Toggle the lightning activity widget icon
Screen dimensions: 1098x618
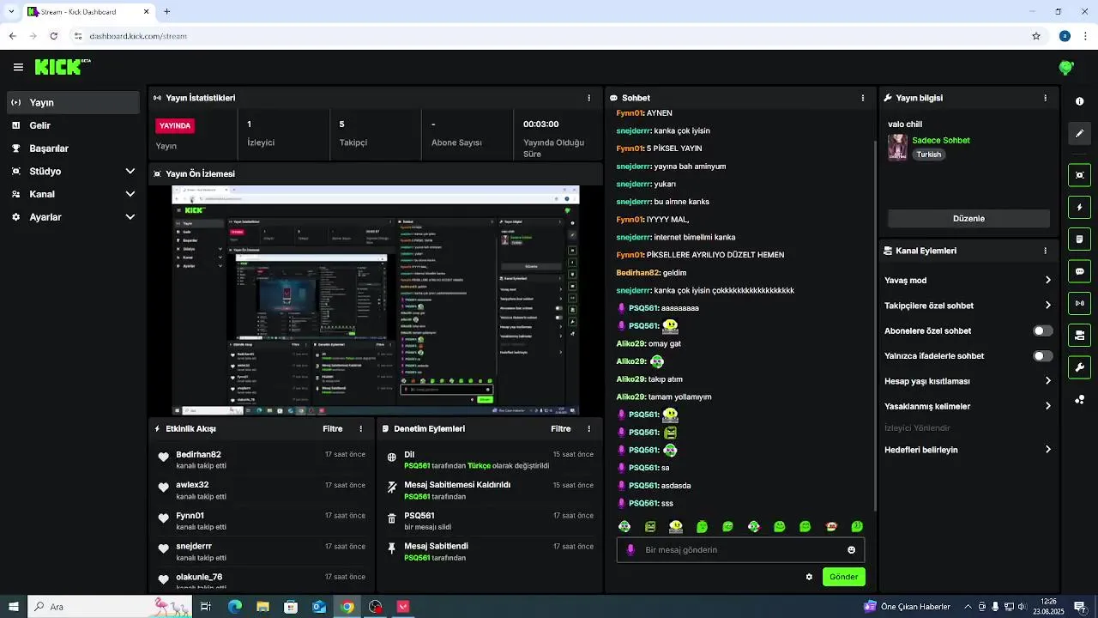point(1079,208)
